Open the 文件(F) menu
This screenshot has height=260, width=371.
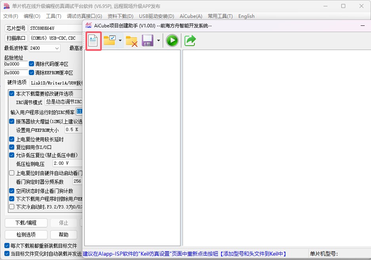11,16
